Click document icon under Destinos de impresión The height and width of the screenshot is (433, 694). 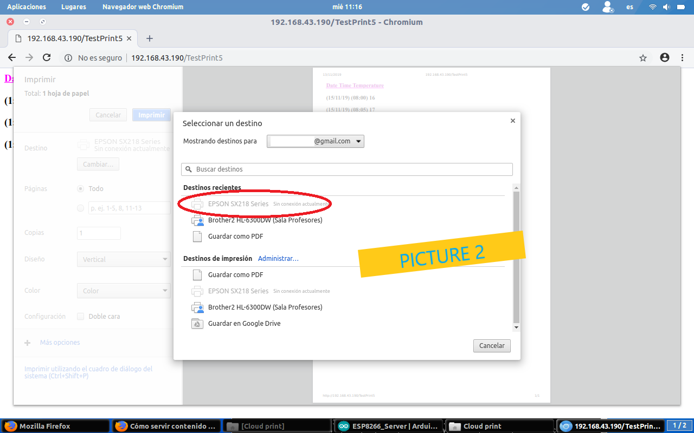coord(197,275)
